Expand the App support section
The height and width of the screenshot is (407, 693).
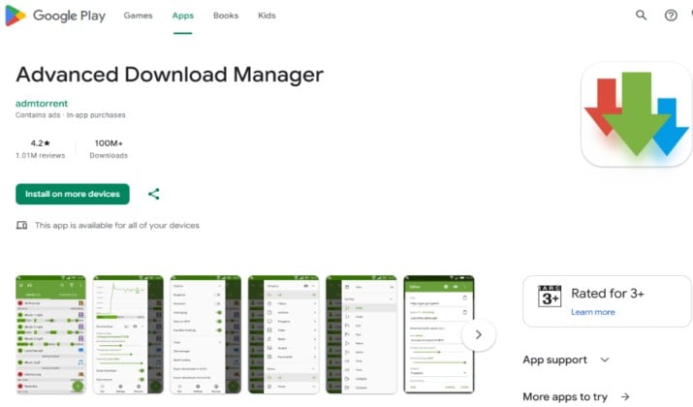pyautogui.click(x=566, y=360)
